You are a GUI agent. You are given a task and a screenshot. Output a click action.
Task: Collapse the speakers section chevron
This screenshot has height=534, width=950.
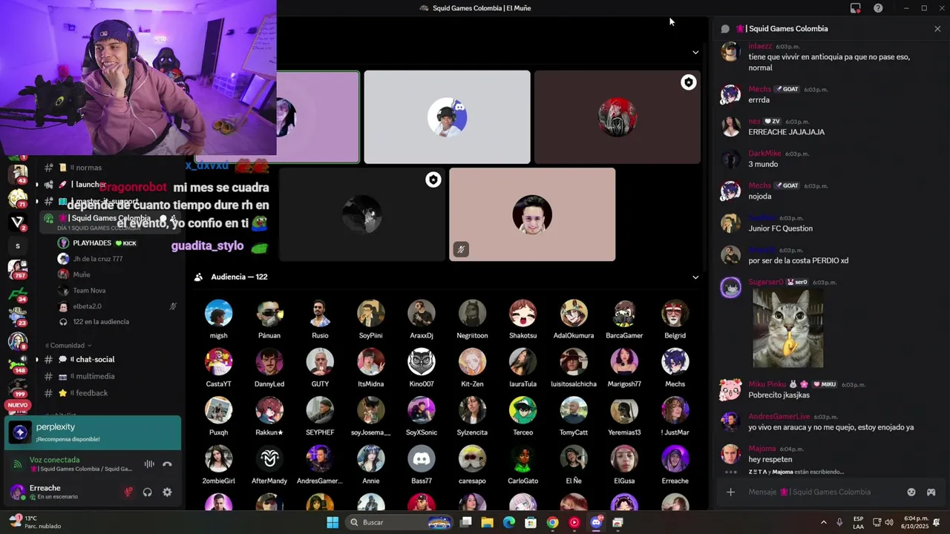tap(695, 53)
